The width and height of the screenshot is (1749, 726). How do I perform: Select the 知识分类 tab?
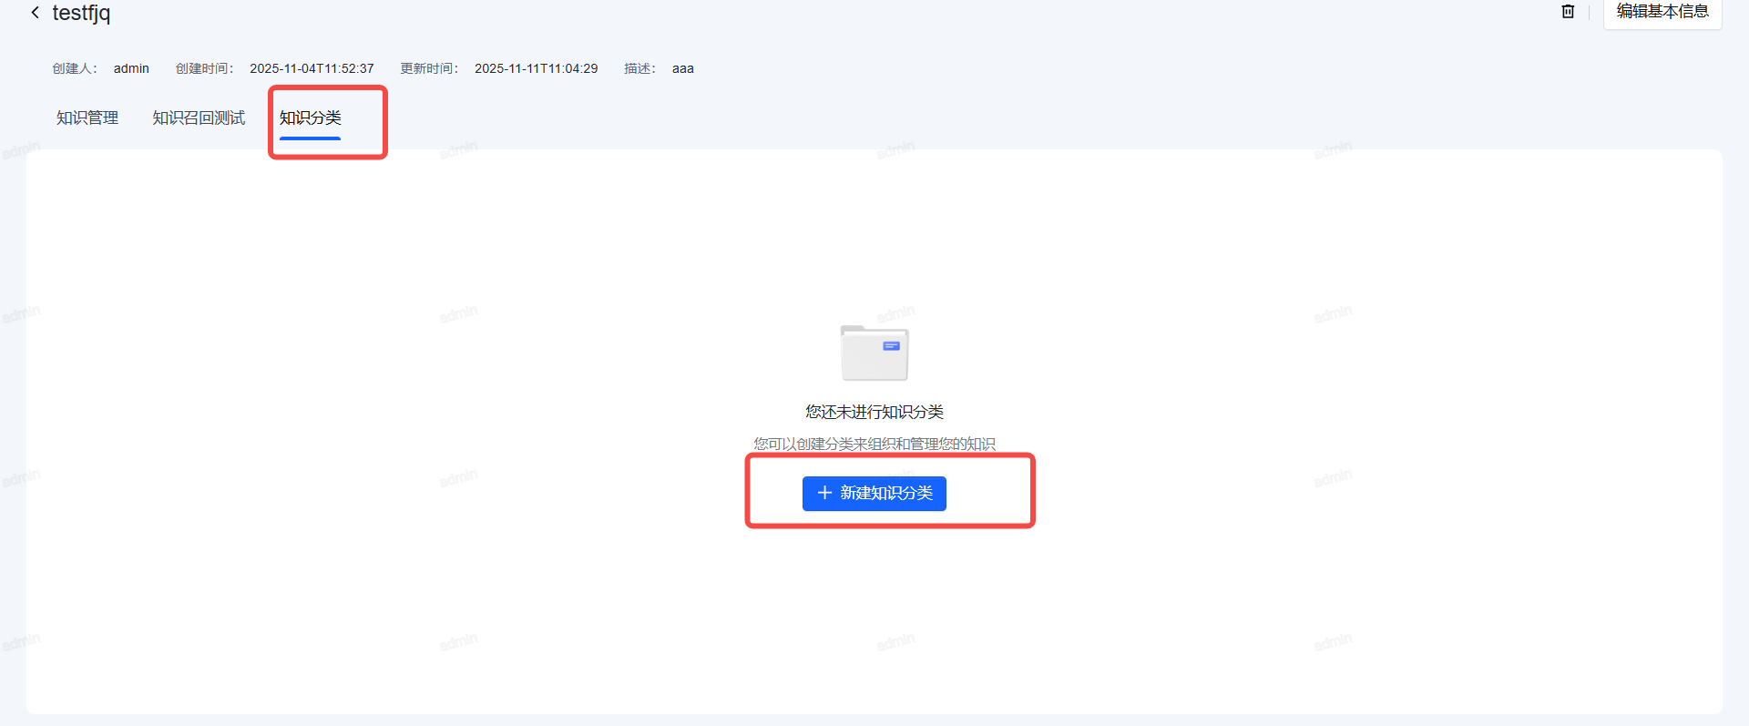point(310,118)
